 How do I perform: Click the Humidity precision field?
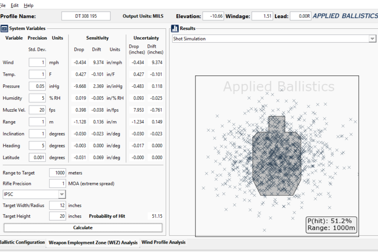coord(37,98)
